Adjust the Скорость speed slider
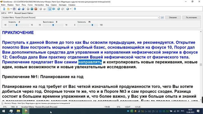The image size is (203, 114). point(16,25)
